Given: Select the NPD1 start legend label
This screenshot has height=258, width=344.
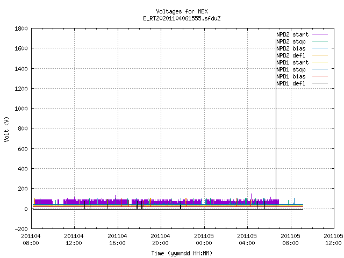Looking at the screenshot, I should coord(292,62).
